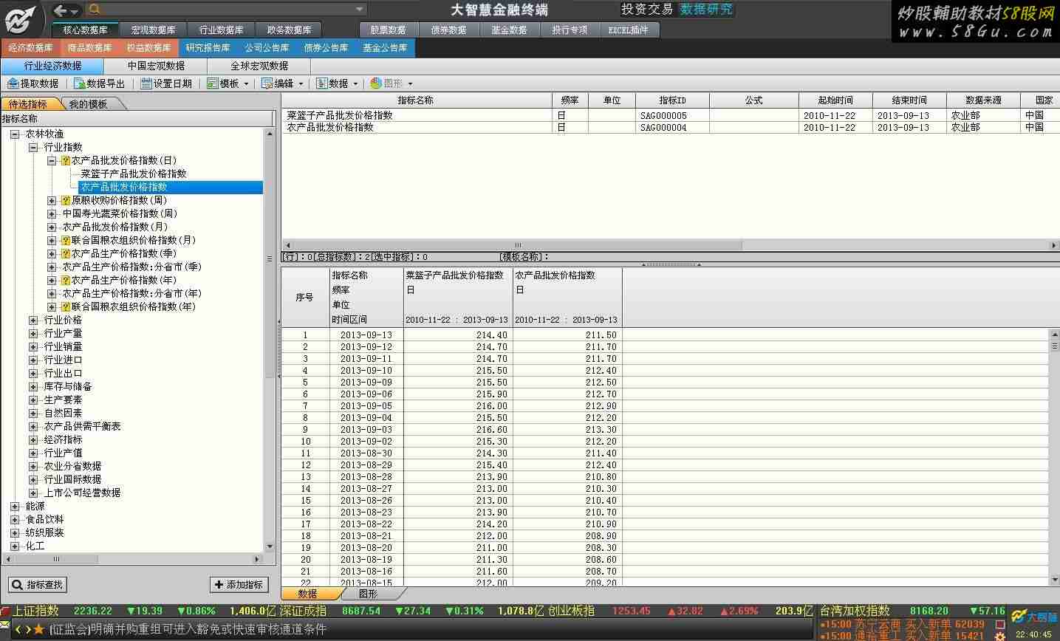Click the search magnifier icon in the top bar

[x=94, y=10]
